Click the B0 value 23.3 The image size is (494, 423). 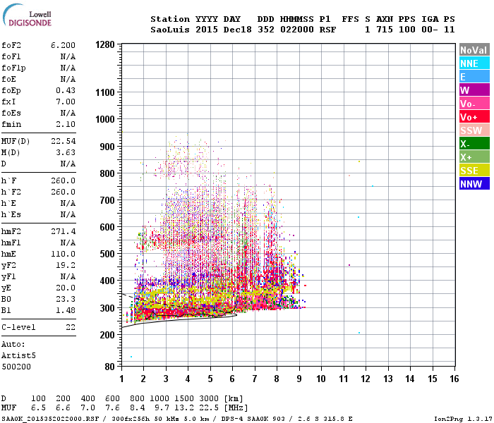coord(66,299)
